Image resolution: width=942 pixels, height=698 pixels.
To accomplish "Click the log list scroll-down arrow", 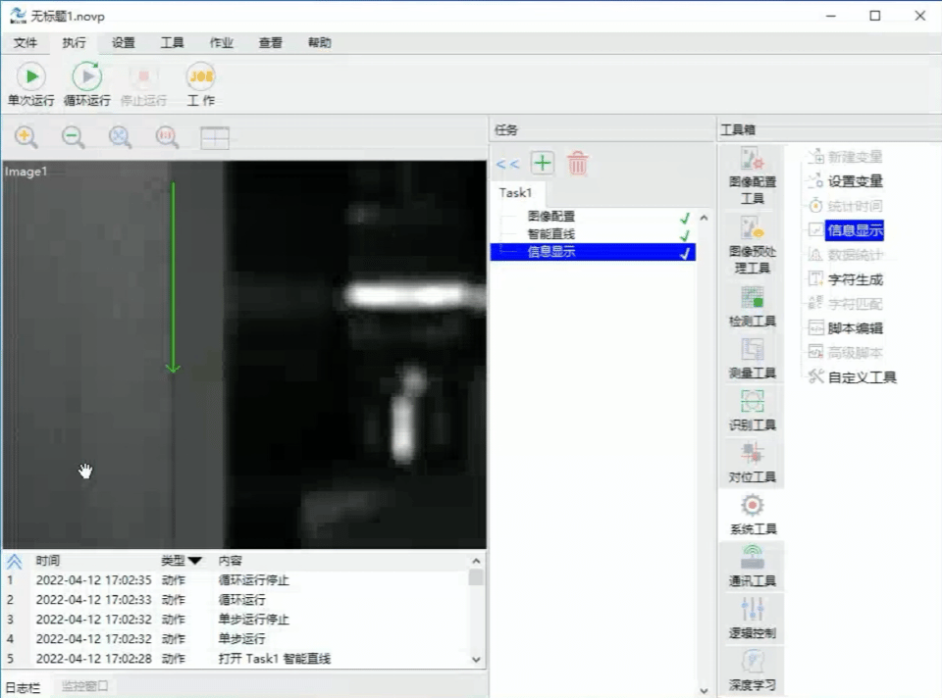I will [x=476, y=660].
